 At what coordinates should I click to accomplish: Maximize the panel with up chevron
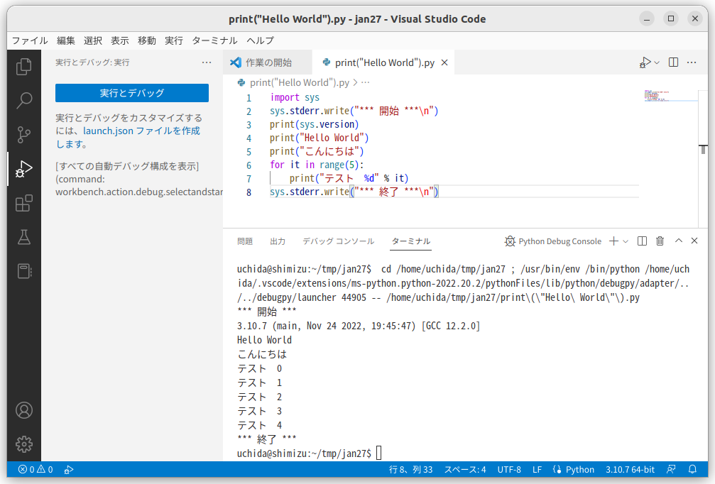pyautogui.click(x=679, y=241)
